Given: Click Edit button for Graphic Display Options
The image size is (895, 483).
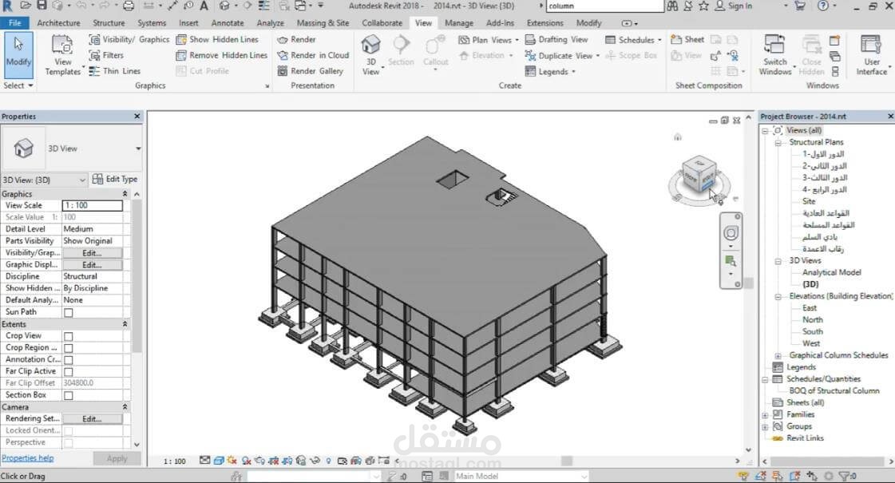Looking at the screenshot, I should [92, 265].
